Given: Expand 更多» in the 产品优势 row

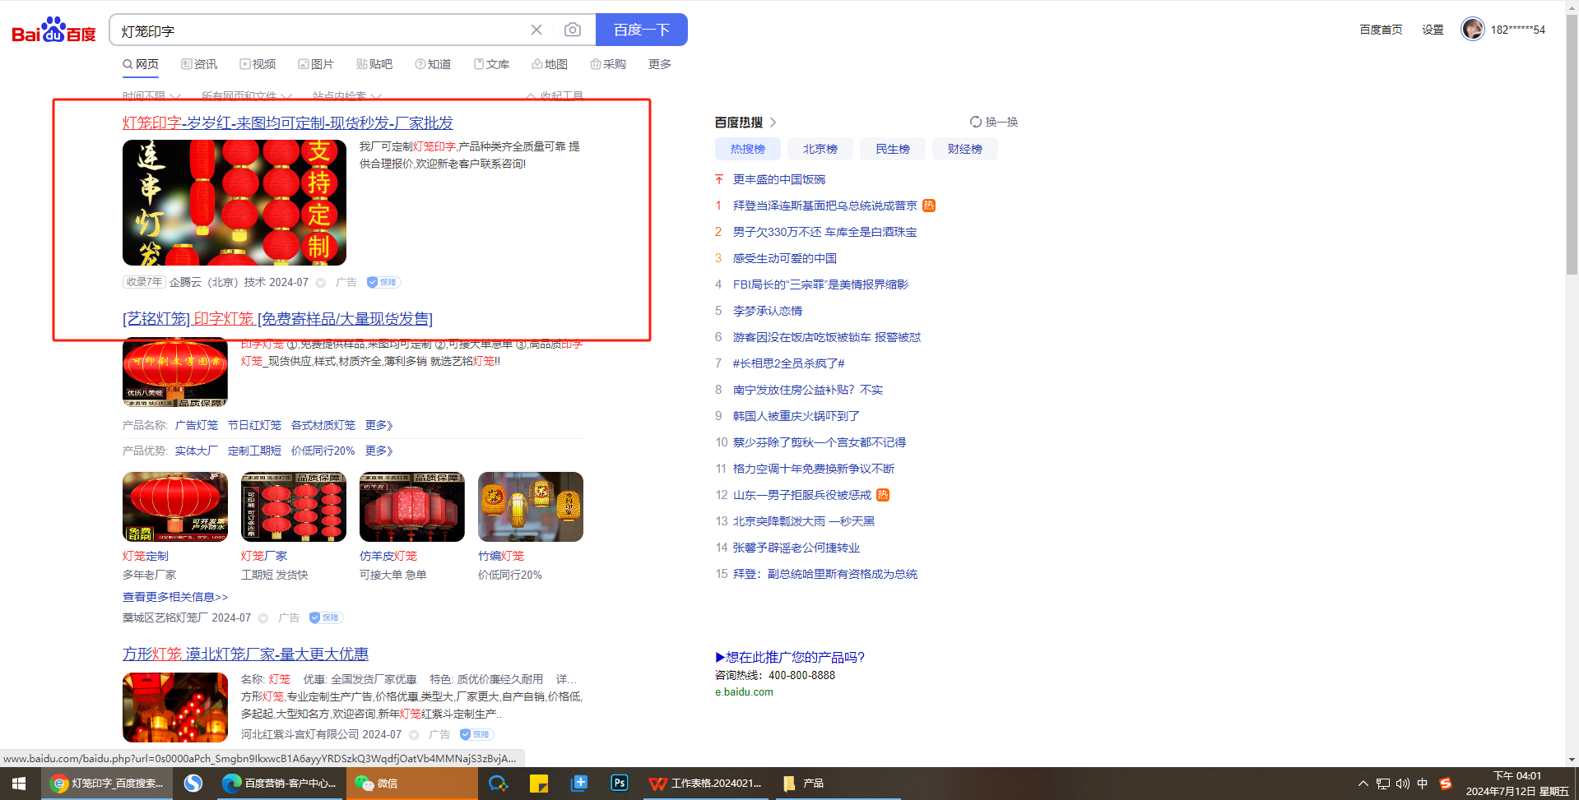Looking at the screenshot, I should point(379,451).
